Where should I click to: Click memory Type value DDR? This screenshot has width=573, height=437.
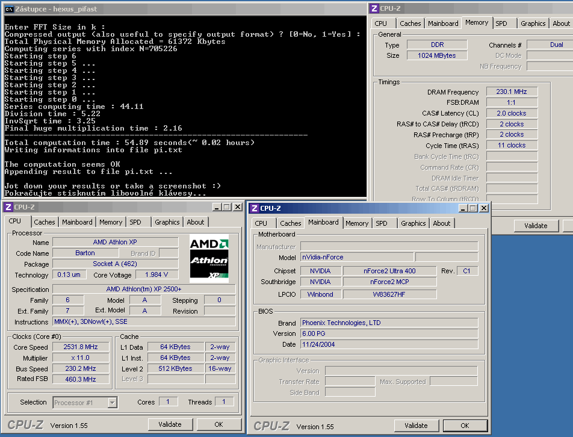[x=437, y=45]
